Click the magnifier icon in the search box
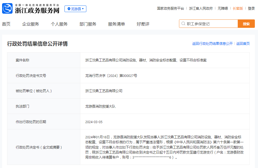 pyautogui.click(x=183, y=24)
